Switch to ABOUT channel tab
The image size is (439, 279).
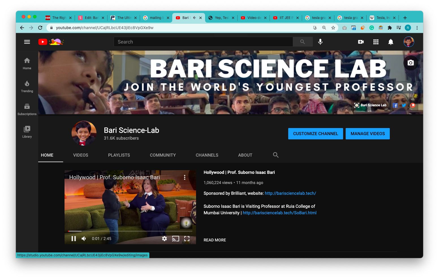point(245,155)
